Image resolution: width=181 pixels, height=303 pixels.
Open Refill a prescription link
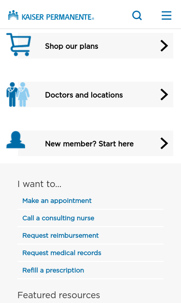(x=53, y=270)
